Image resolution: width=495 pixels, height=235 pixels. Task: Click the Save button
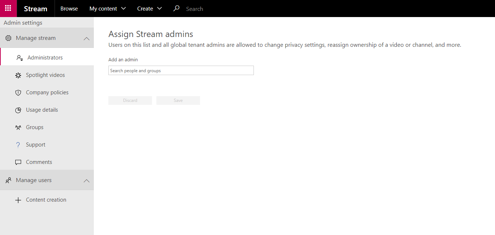point(178,100)
